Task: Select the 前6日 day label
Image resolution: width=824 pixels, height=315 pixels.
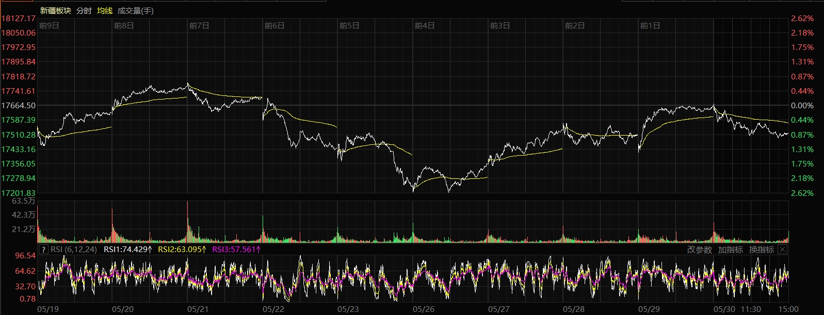Action: (274, 25)
